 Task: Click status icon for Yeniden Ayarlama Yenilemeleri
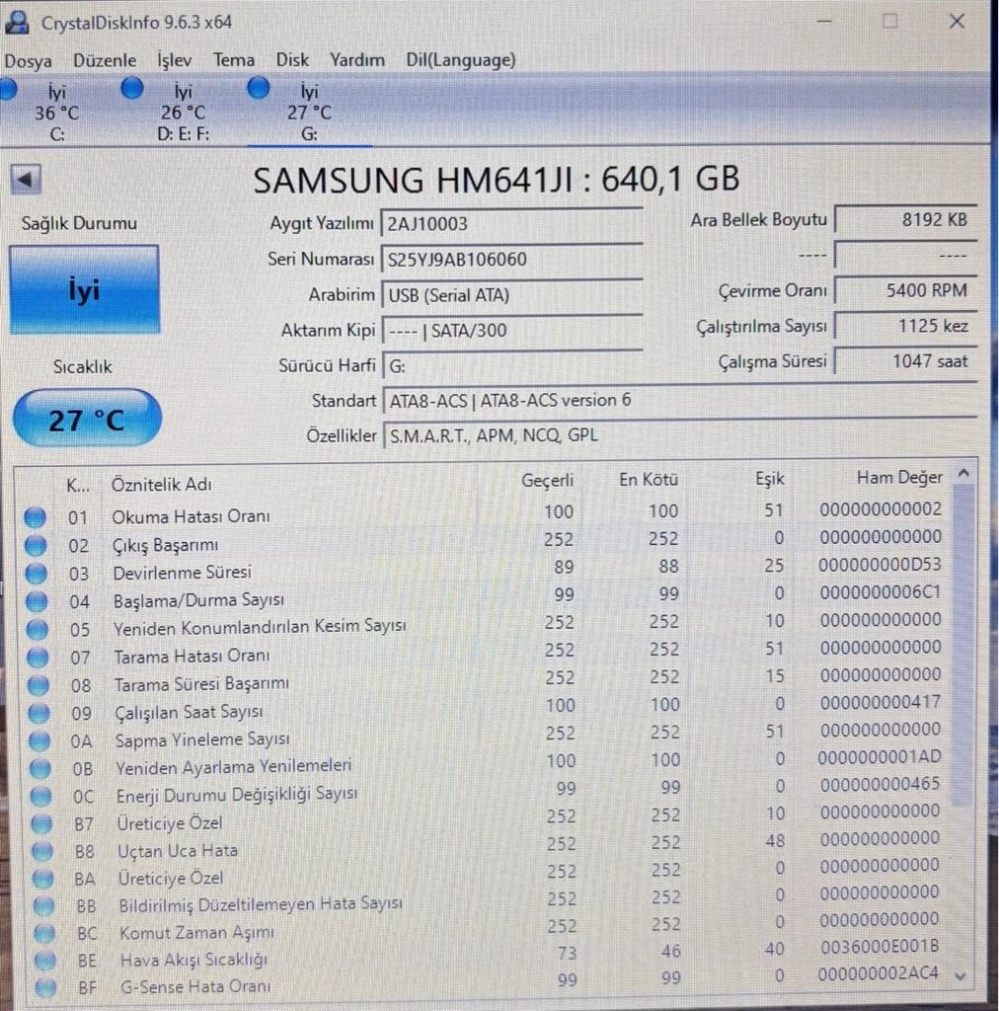click(39, 768)
